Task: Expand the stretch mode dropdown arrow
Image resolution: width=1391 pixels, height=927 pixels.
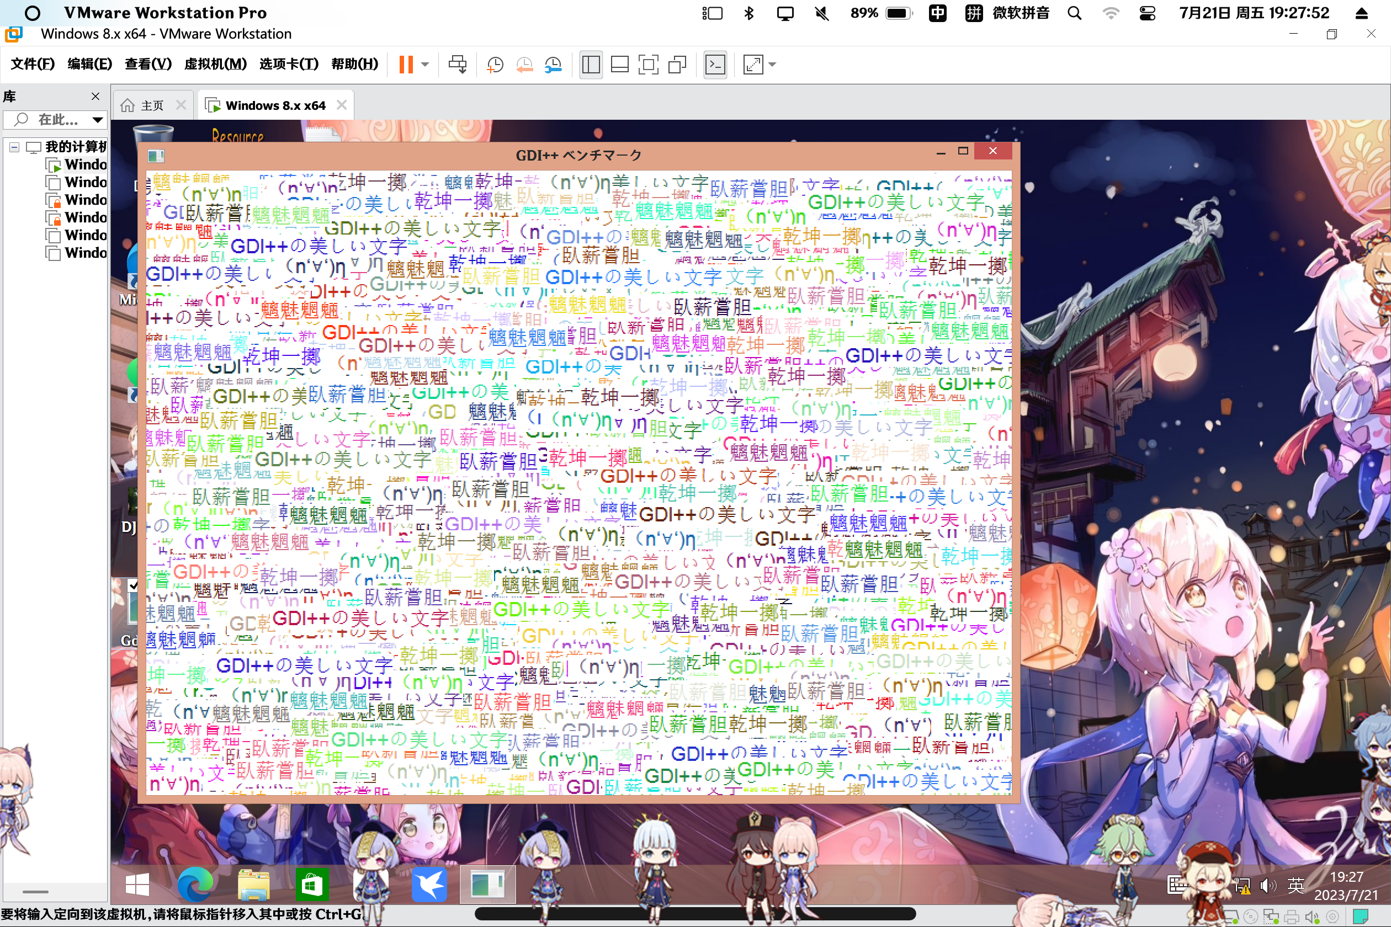Action: 772,65
